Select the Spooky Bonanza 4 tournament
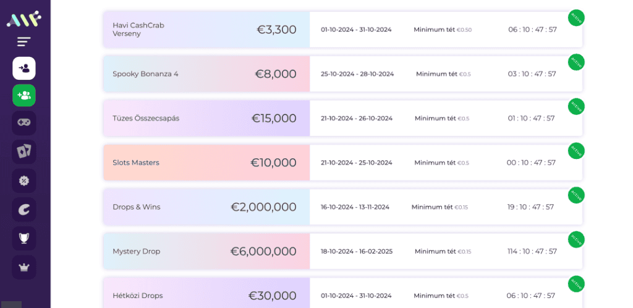 click(x=145, y=74)
